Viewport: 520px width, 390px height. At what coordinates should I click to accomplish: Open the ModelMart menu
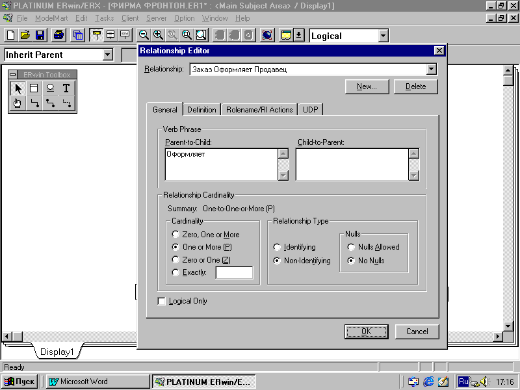tap(51, 18)
